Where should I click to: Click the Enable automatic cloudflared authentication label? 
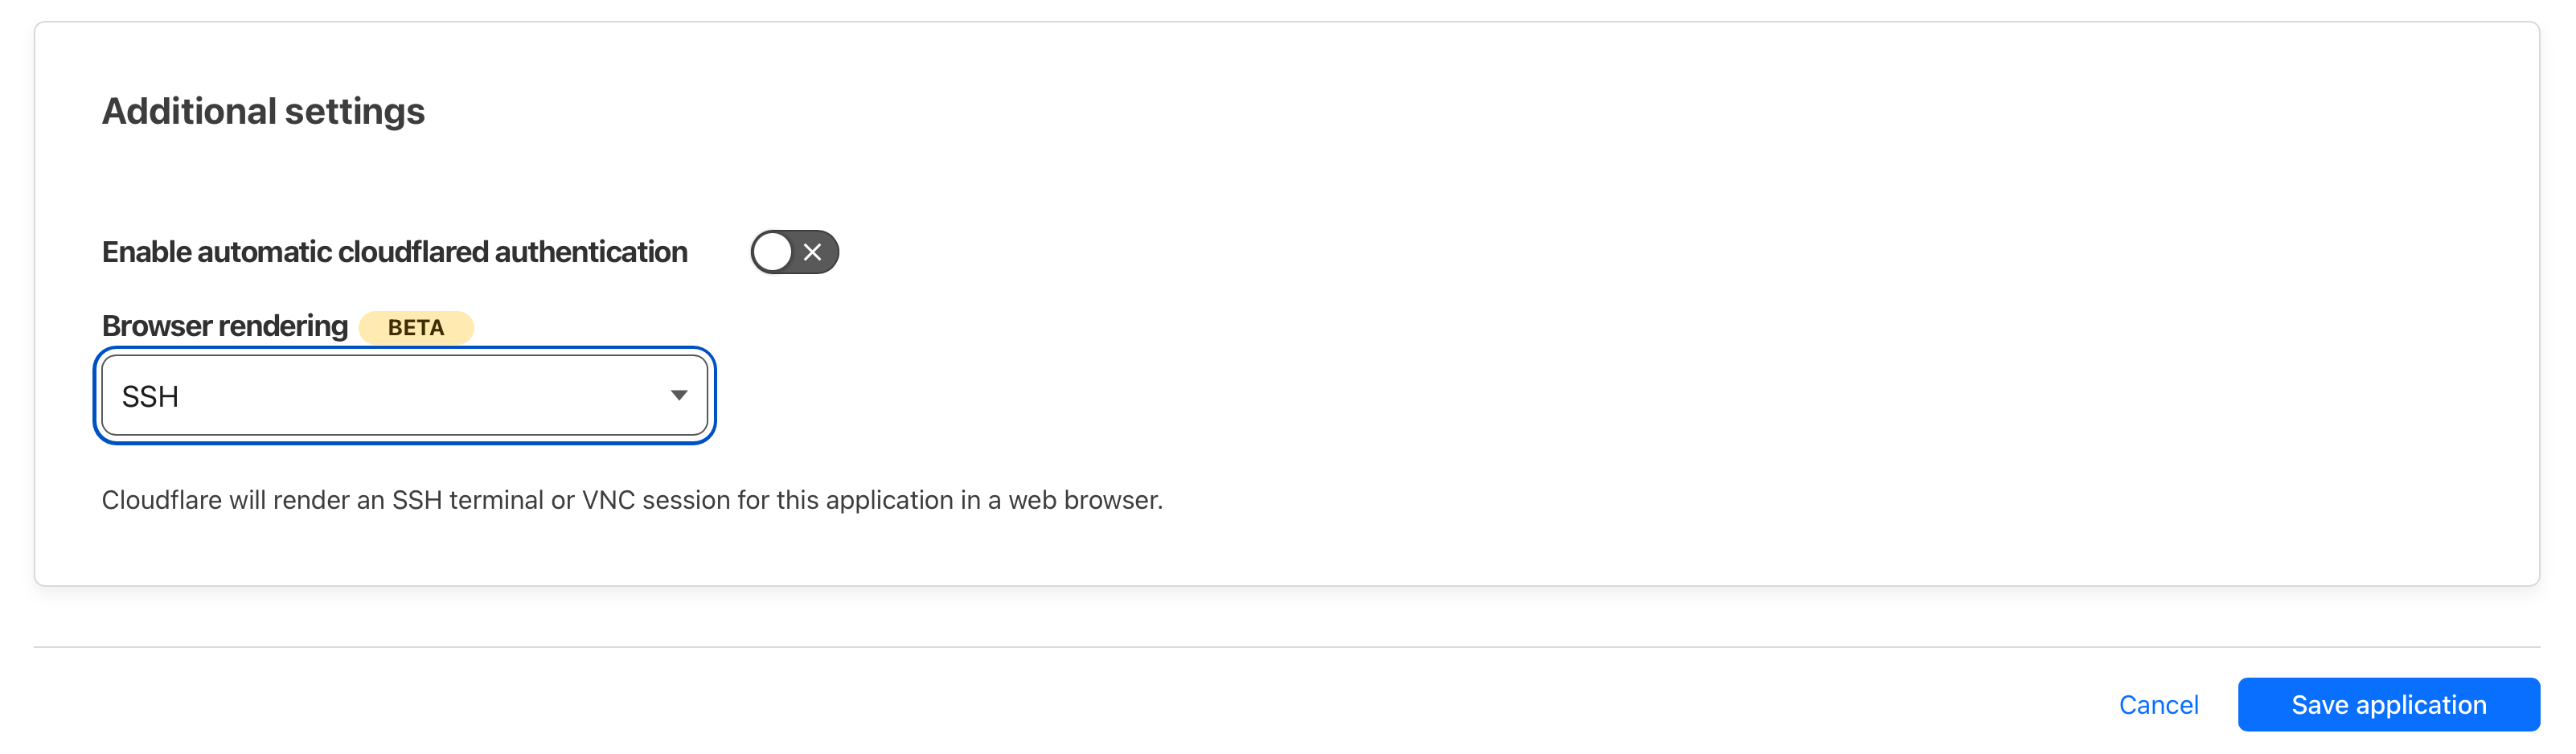tap(394, 252)
